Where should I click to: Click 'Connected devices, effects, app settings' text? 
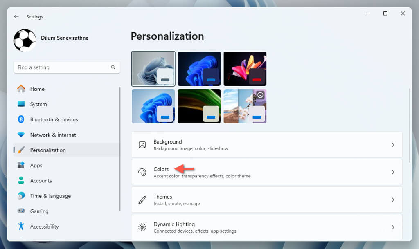click(195, 231)
